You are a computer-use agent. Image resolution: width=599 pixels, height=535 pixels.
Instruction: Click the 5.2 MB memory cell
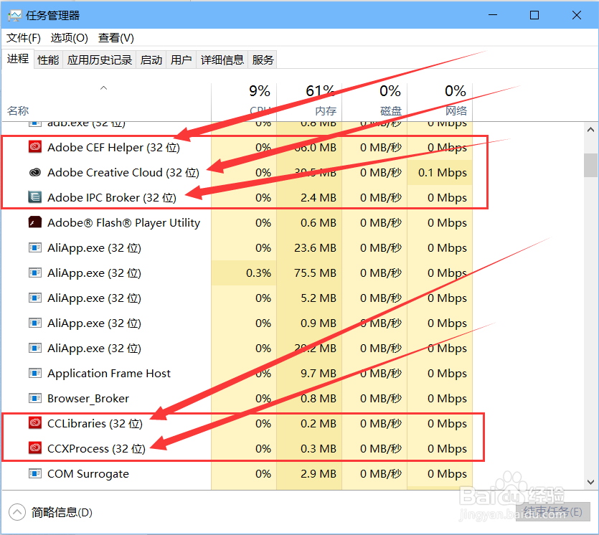coord(309,298)
